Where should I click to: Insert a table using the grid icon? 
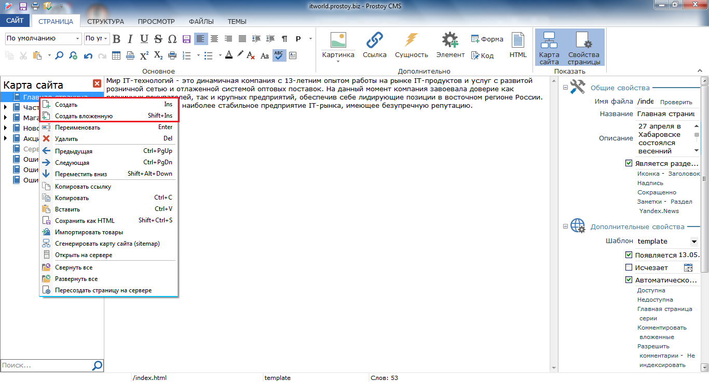click(116, 55)
